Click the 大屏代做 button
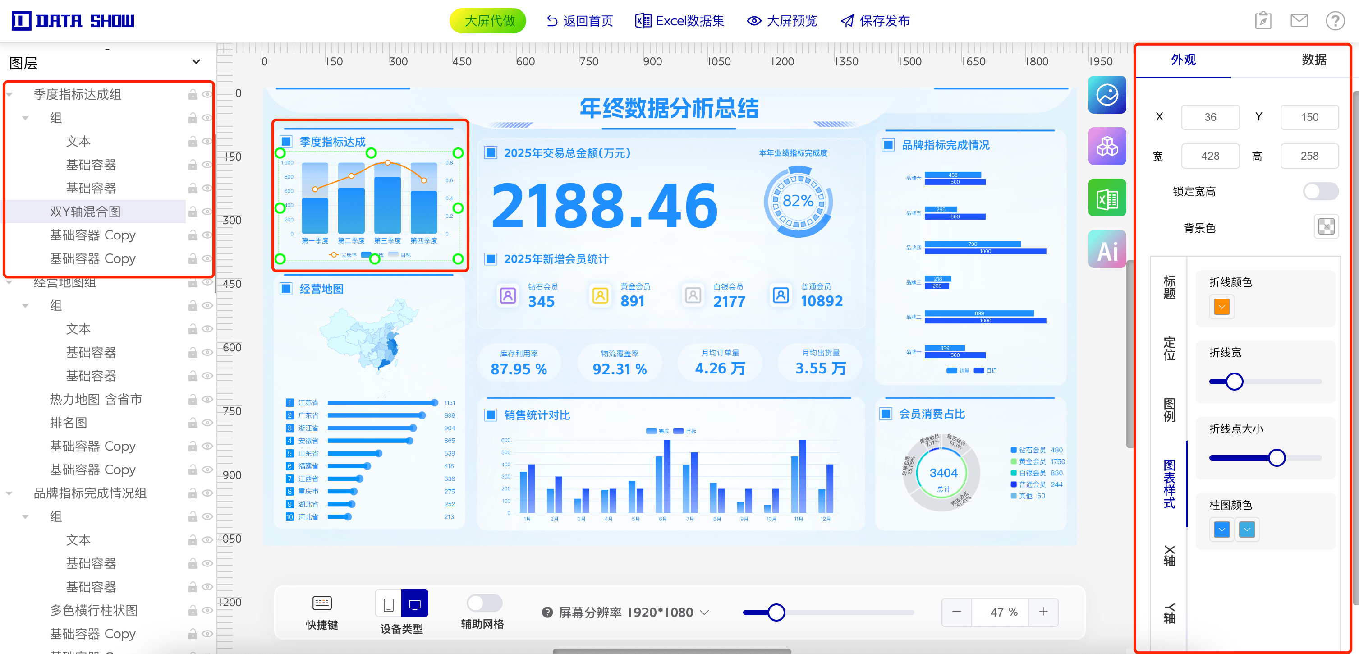The image size is (1359, 654). (487, 21)
